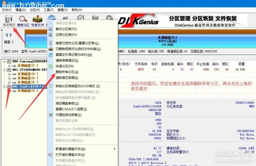Go to next disk with right arrow
Image resolution: width=256 pixels, height=166 pixels.
click(x=11, y=35)
